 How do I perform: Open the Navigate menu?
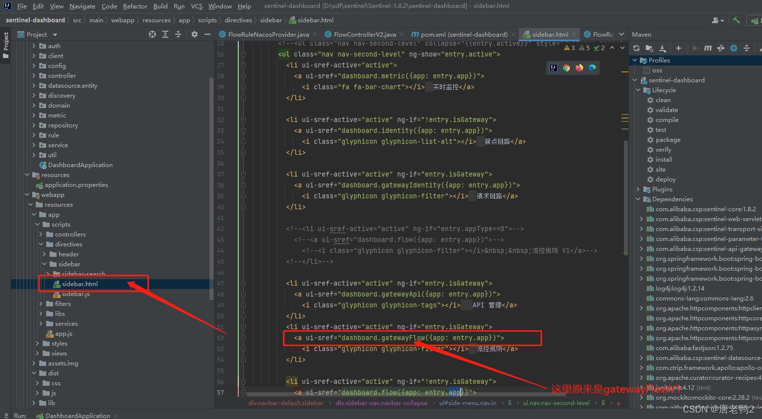pos(82,6)
